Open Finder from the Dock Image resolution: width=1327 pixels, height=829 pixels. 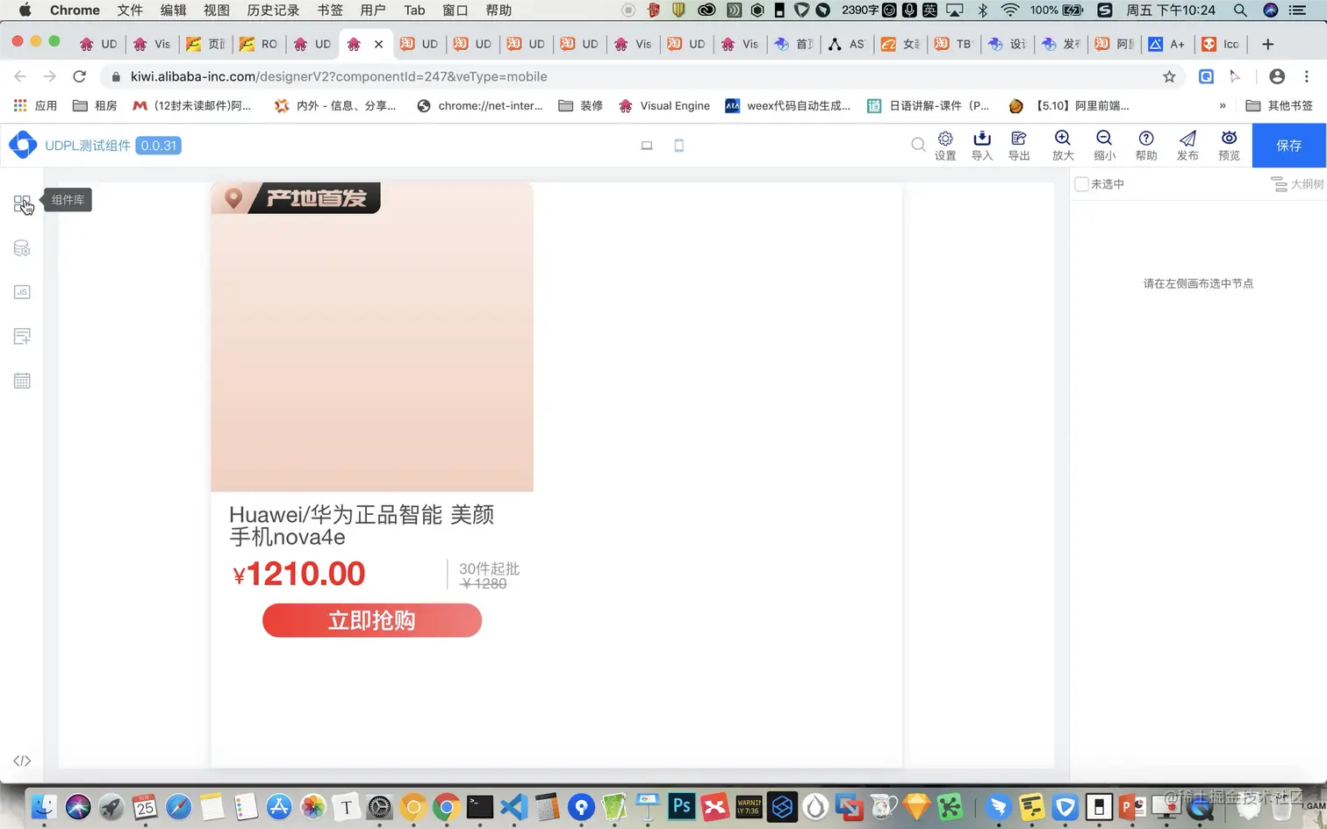(x=43, y=806)
